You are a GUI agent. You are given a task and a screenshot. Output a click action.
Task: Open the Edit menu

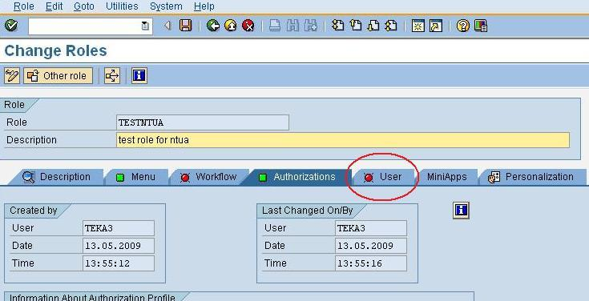point(54,6)
